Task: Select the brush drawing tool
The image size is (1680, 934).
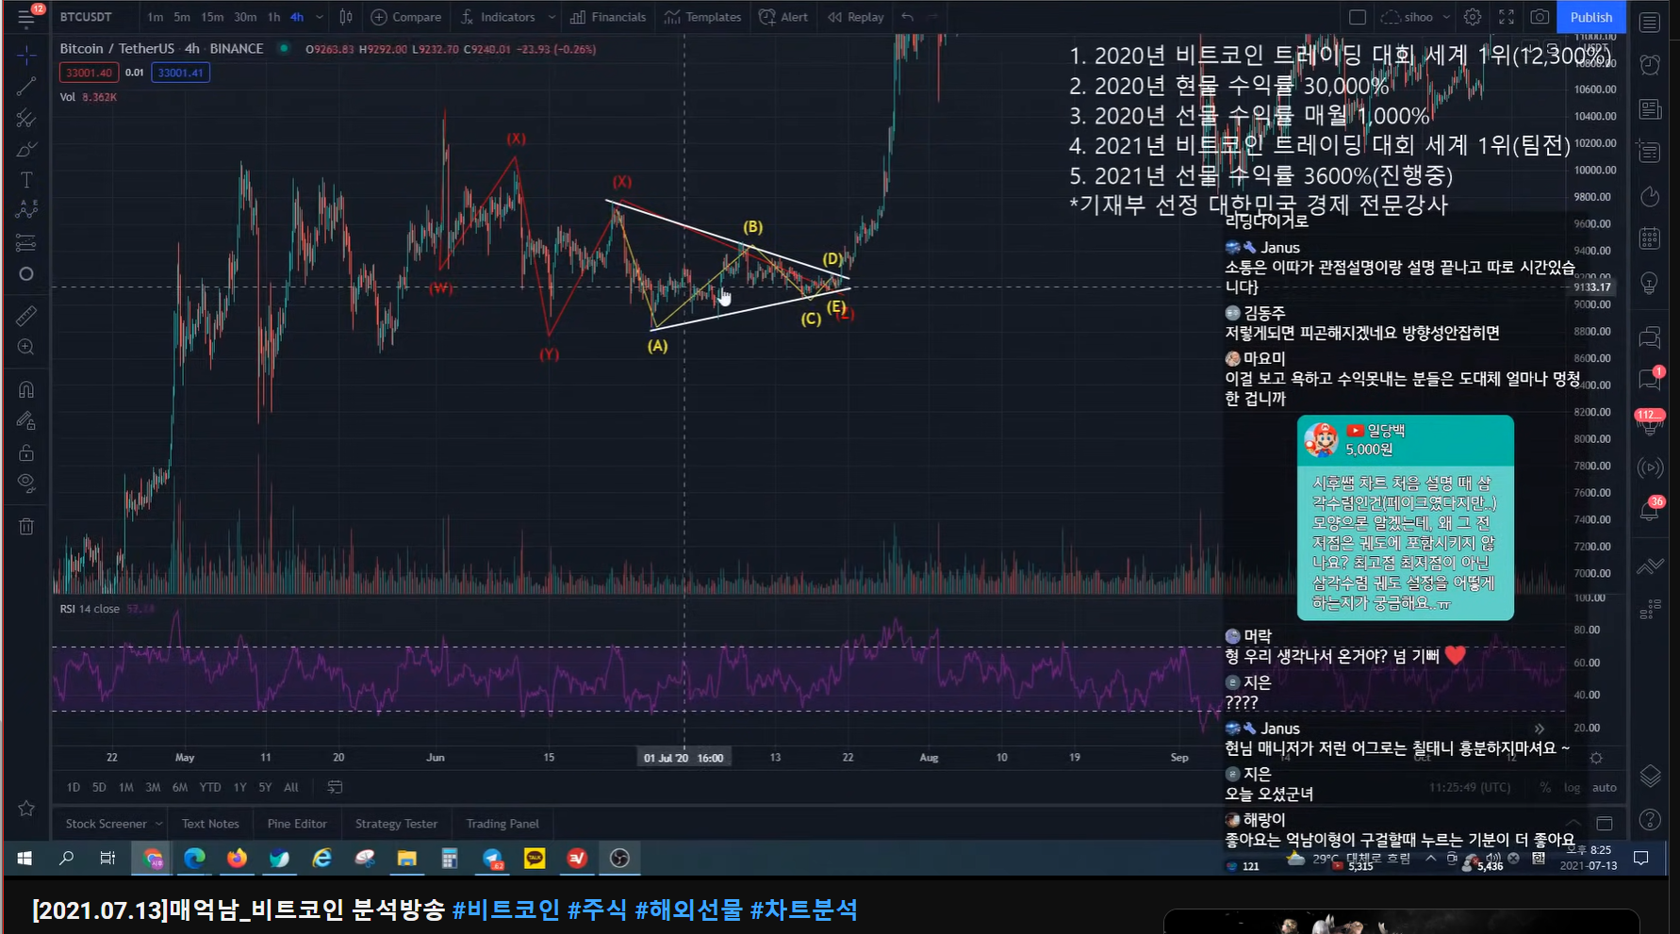Action: (26, 150)
